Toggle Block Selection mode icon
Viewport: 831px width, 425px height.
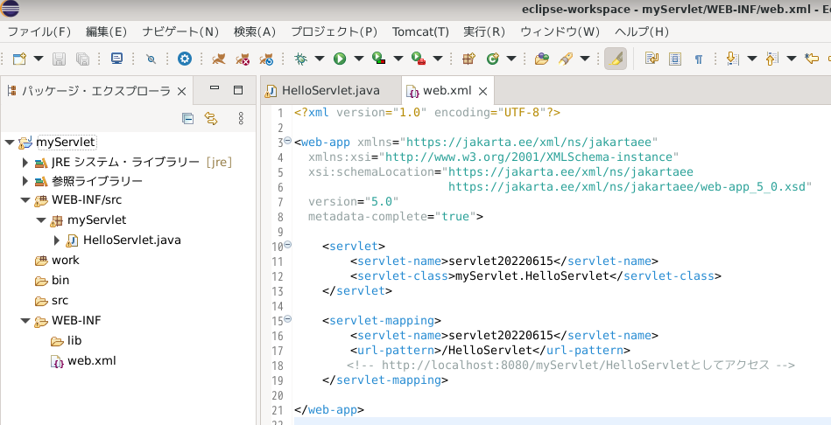(x=674, y=59)
